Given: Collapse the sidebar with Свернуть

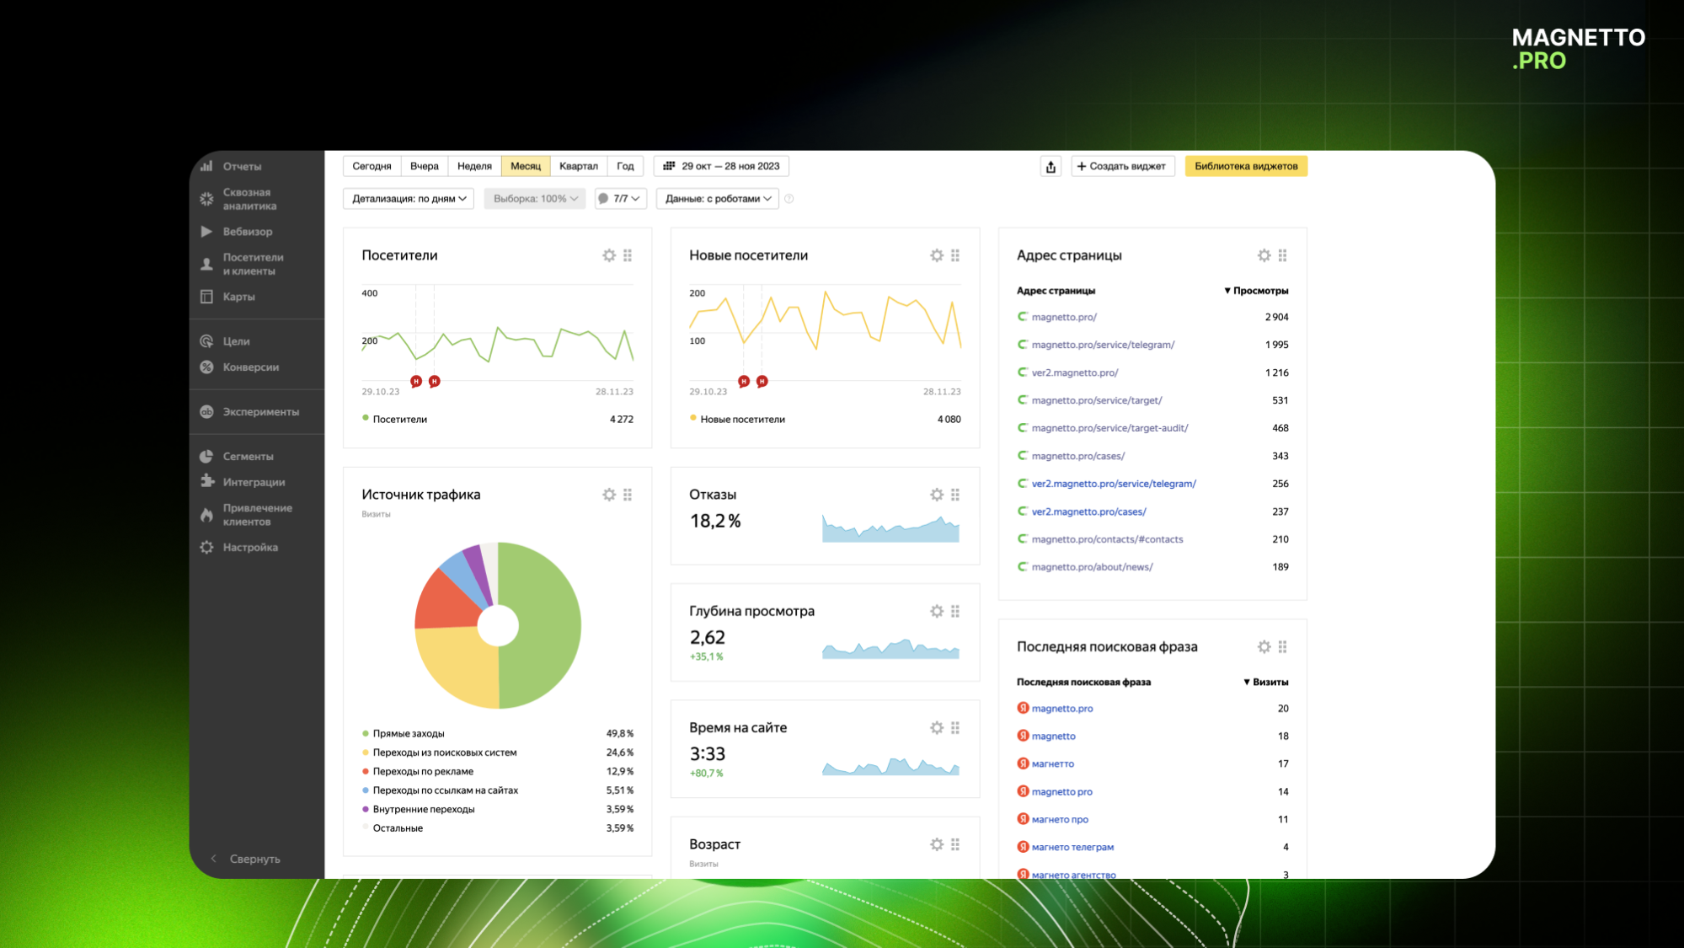Looking at the screenshot, I should click(245, 859).
